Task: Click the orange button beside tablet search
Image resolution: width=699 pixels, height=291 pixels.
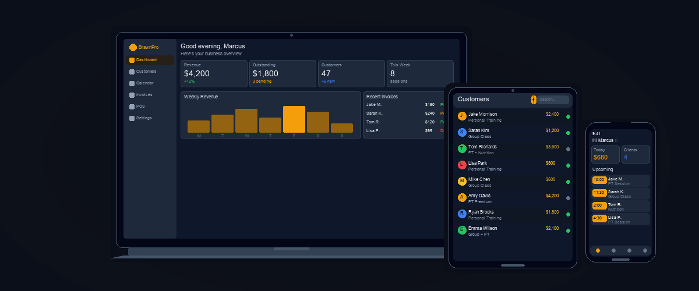Action: point(534,100)
